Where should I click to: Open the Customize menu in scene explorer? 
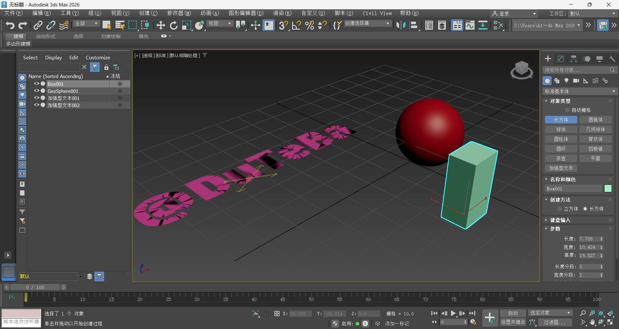tap(98, 57)
